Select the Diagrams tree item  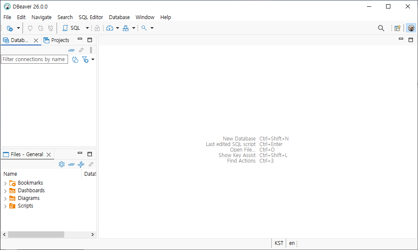point(28,198)
